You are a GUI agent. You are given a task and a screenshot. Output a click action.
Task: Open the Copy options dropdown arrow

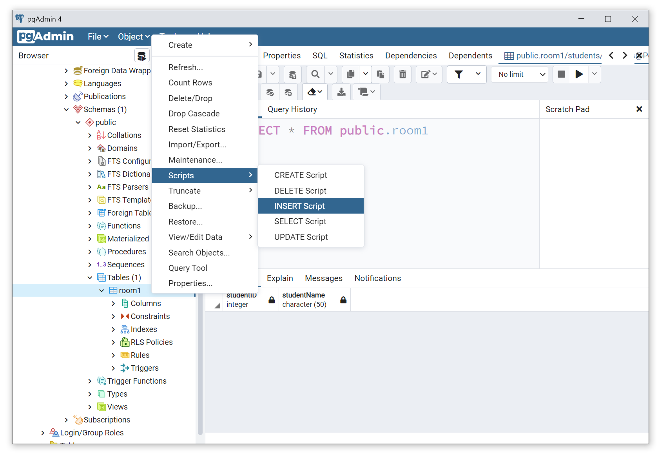click(x=366, y=74)
